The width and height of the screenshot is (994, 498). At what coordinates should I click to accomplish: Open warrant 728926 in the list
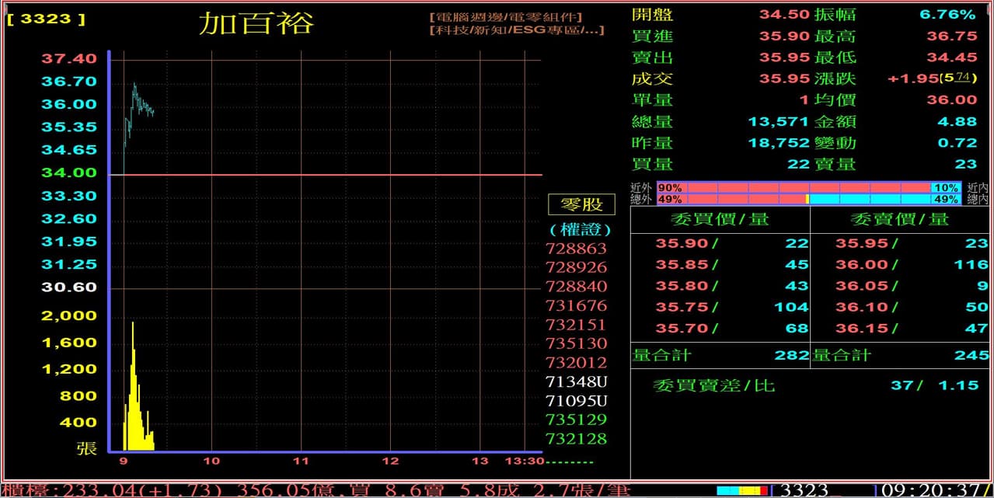point(576,267)
